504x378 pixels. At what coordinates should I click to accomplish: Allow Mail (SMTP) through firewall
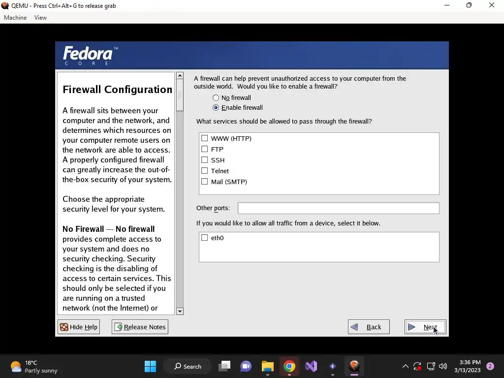(204, 182)
